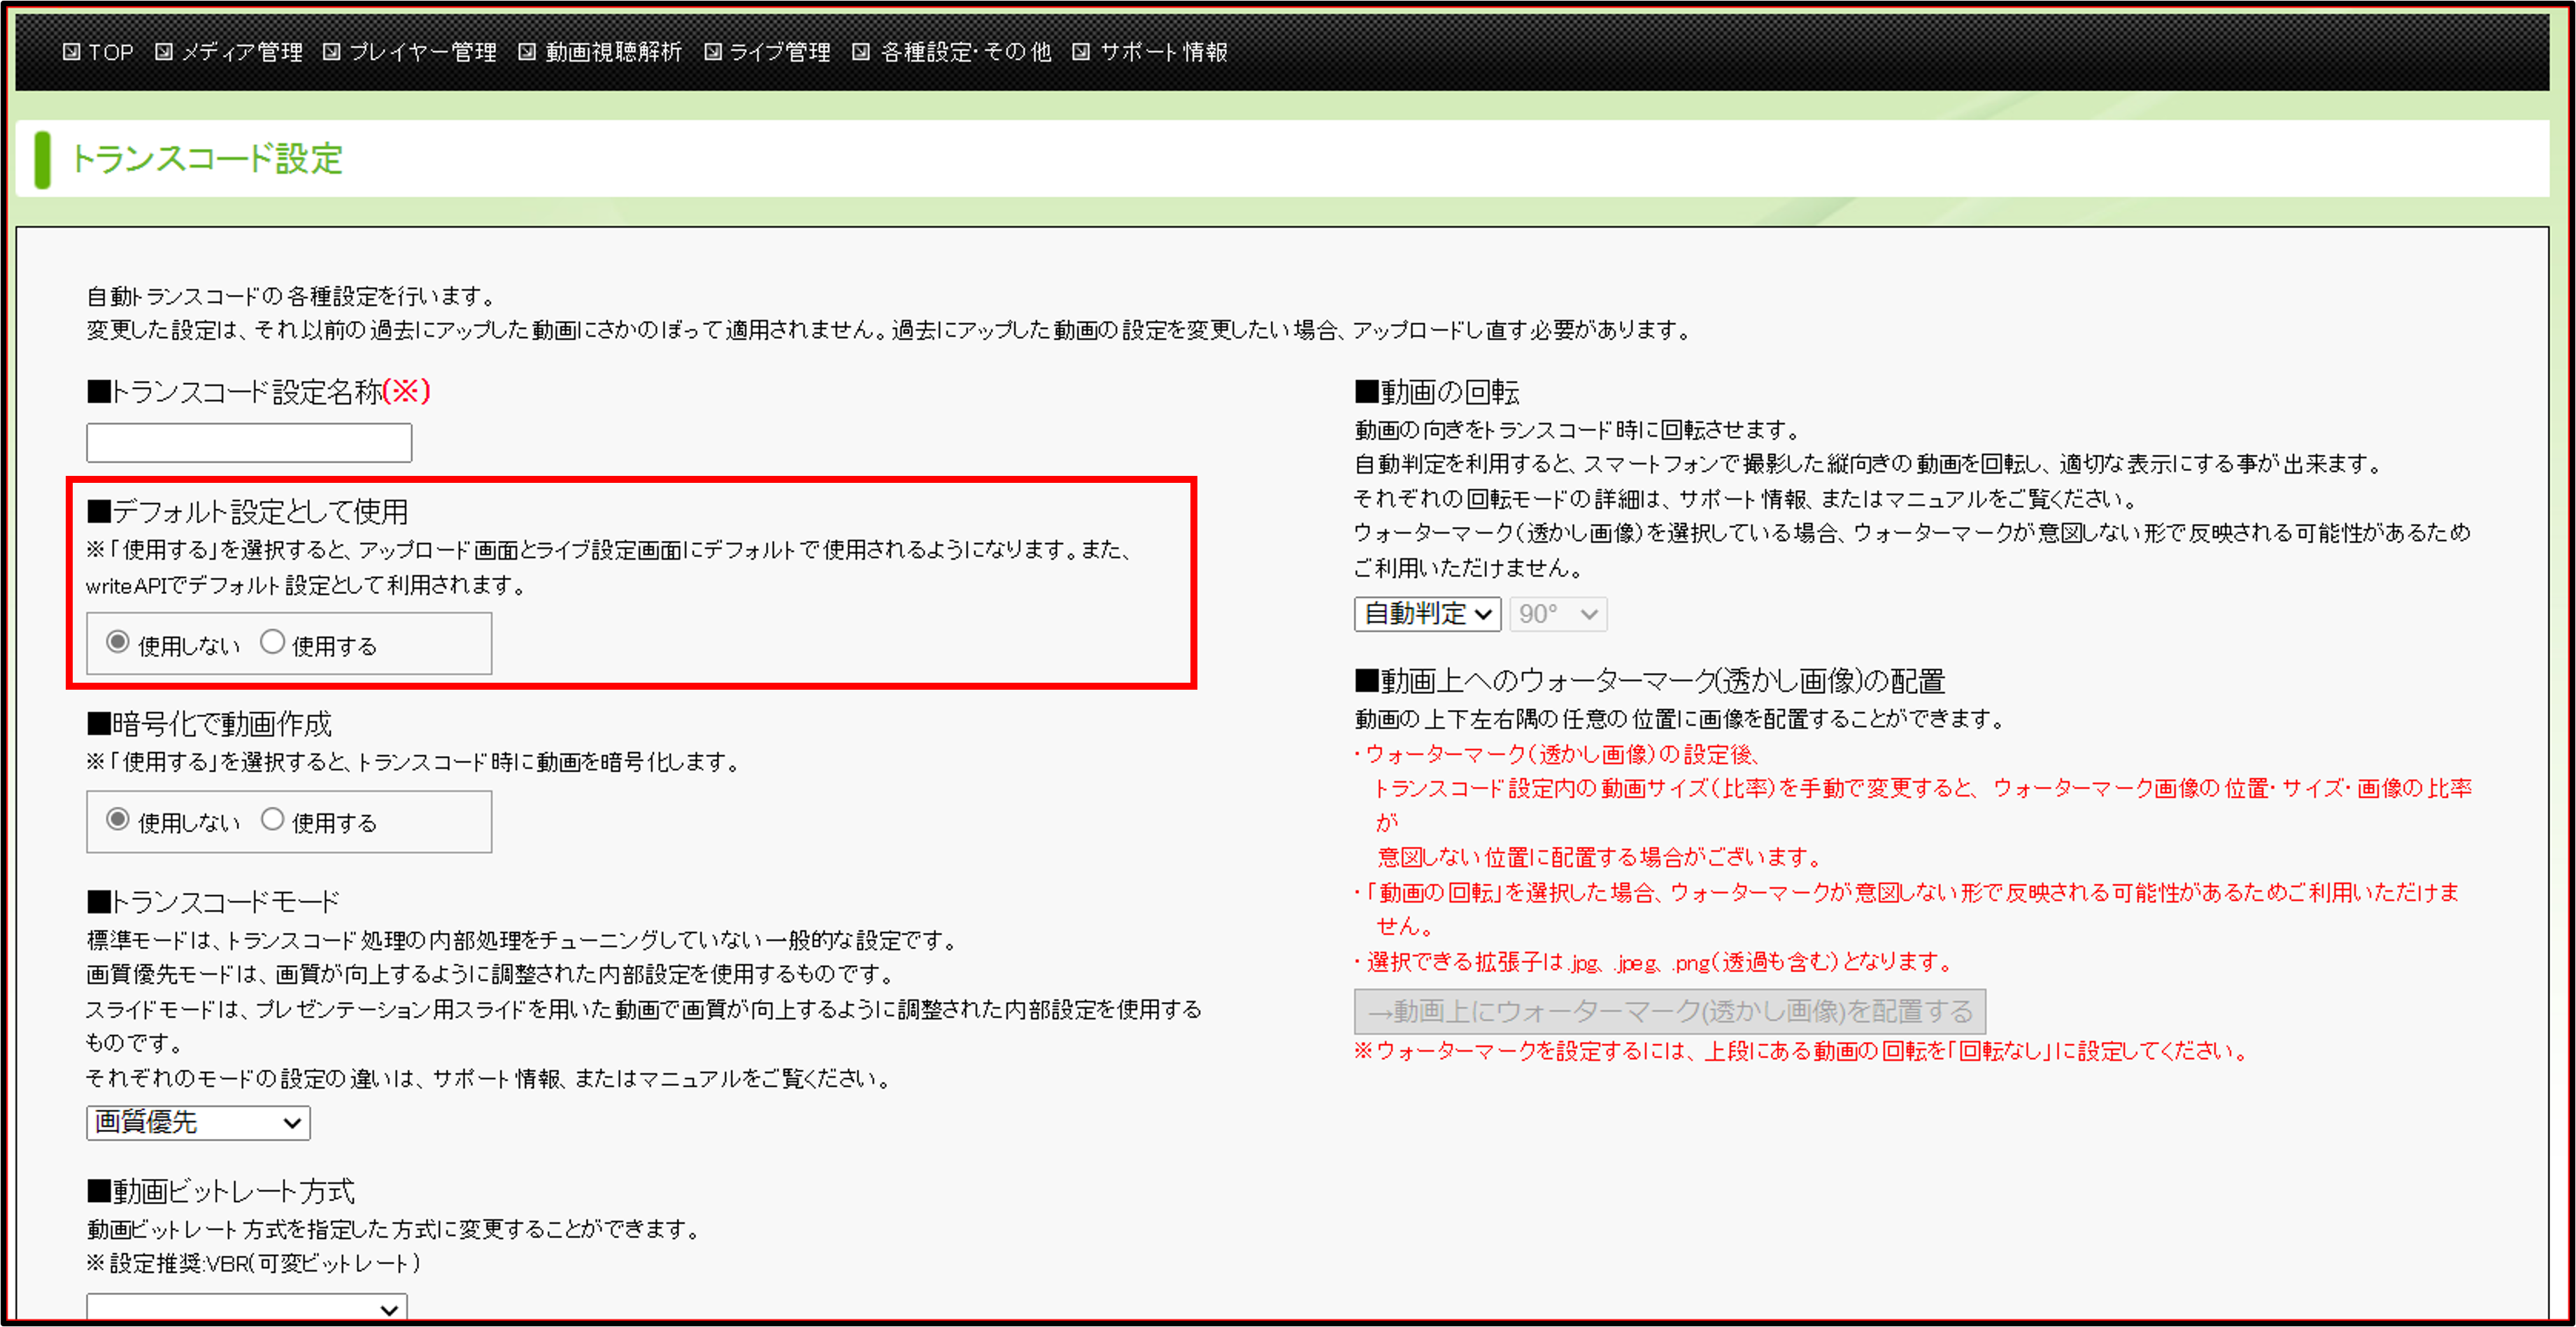Select 使用する for 暗号化で動画作成
The height and width of the screenshot is (1327, 2576).
click(272, 820)
